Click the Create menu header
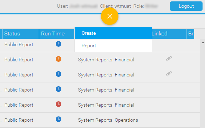Screen dimensions: 205x128 coord(113,33)
